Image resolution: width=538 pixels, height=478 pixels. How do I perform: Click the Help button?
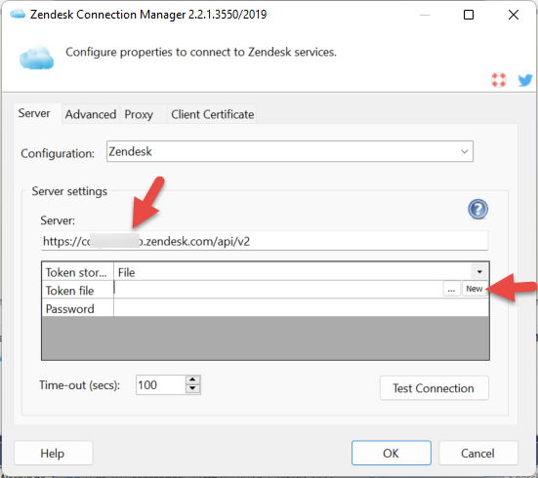click(x=53, y=453)
